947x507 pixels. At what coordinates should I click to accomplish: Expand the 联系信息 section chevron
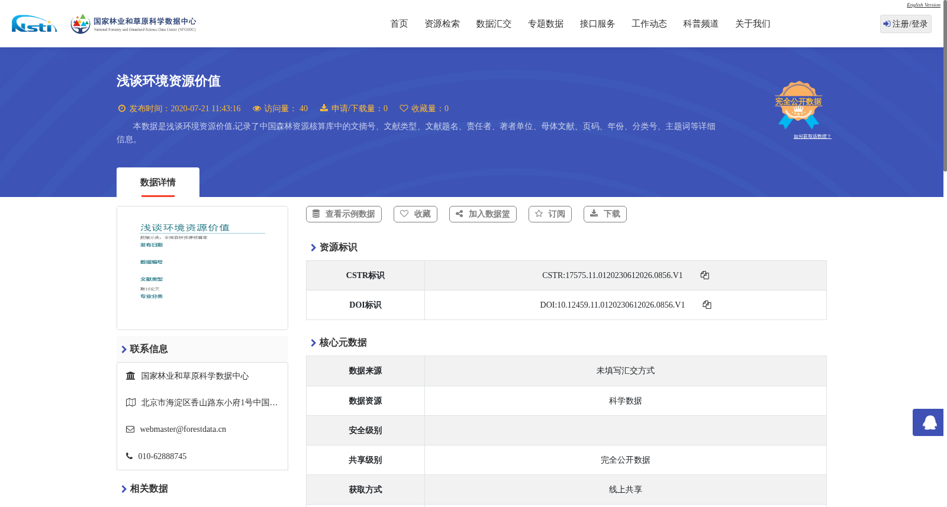124,349
